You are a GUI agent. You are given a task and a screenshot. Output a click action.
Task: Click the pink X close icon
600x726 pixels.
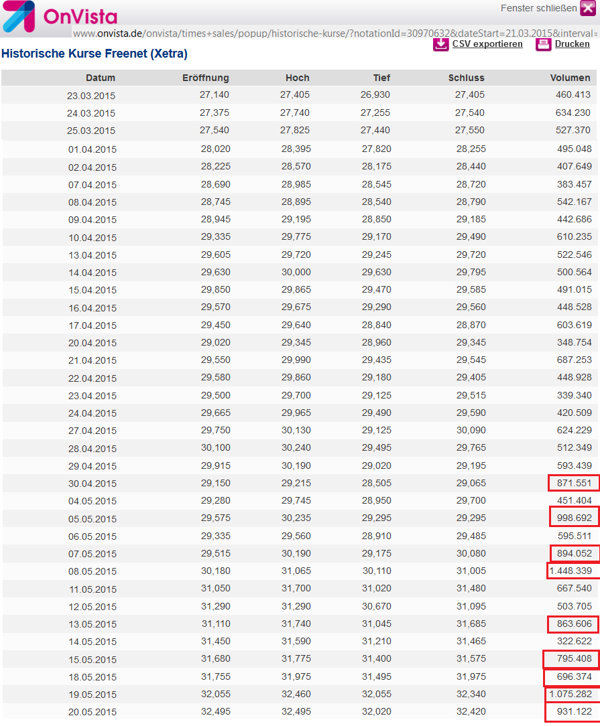(x=589, y=9)
